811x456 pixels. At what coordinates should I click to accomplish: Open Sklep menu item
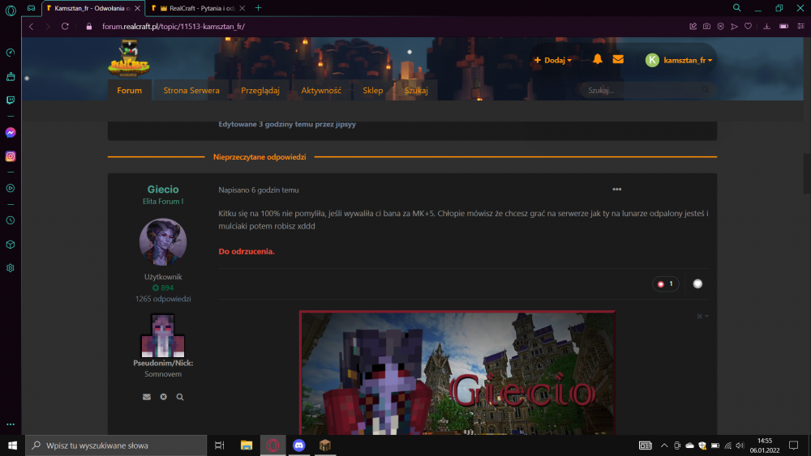(373, 91)
